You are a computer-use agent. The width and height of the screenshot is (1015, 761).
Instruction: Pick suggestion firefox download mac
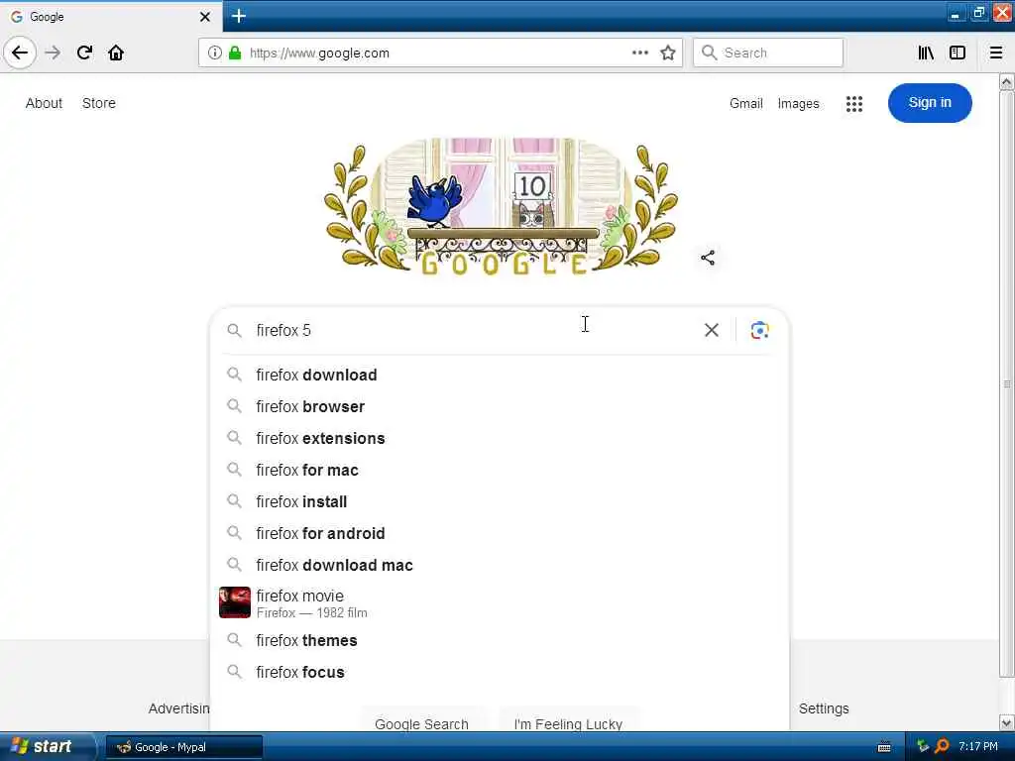(500, 565)
